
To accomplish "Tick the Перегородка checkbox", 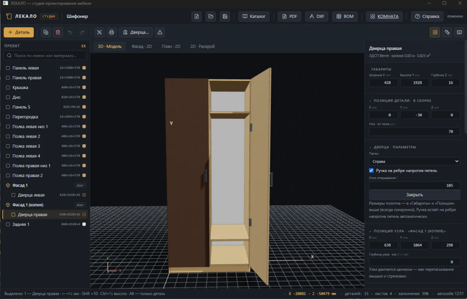I will click(x=8, y=117).
